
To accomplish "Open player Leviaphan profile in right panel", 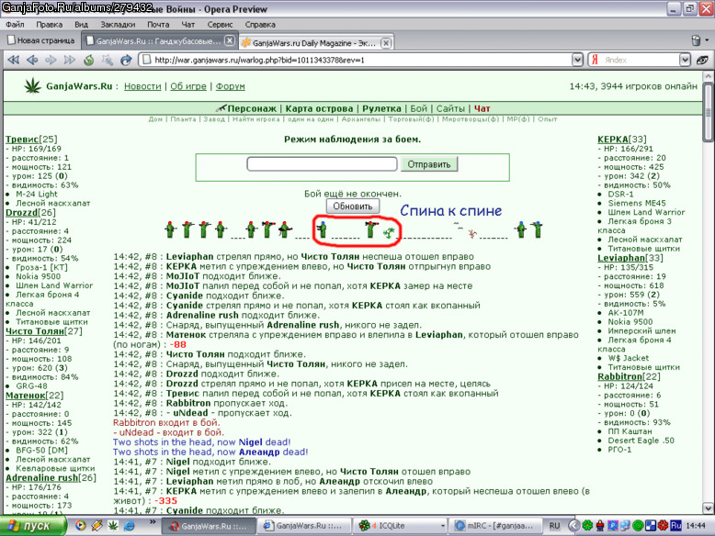I will click(620, 258).
